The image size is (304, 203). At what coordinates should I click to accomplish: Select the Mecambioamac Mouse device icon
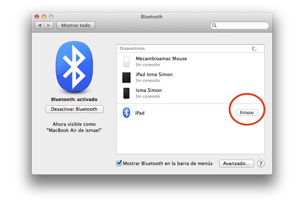pyautogui.click(x=127, y=61)
